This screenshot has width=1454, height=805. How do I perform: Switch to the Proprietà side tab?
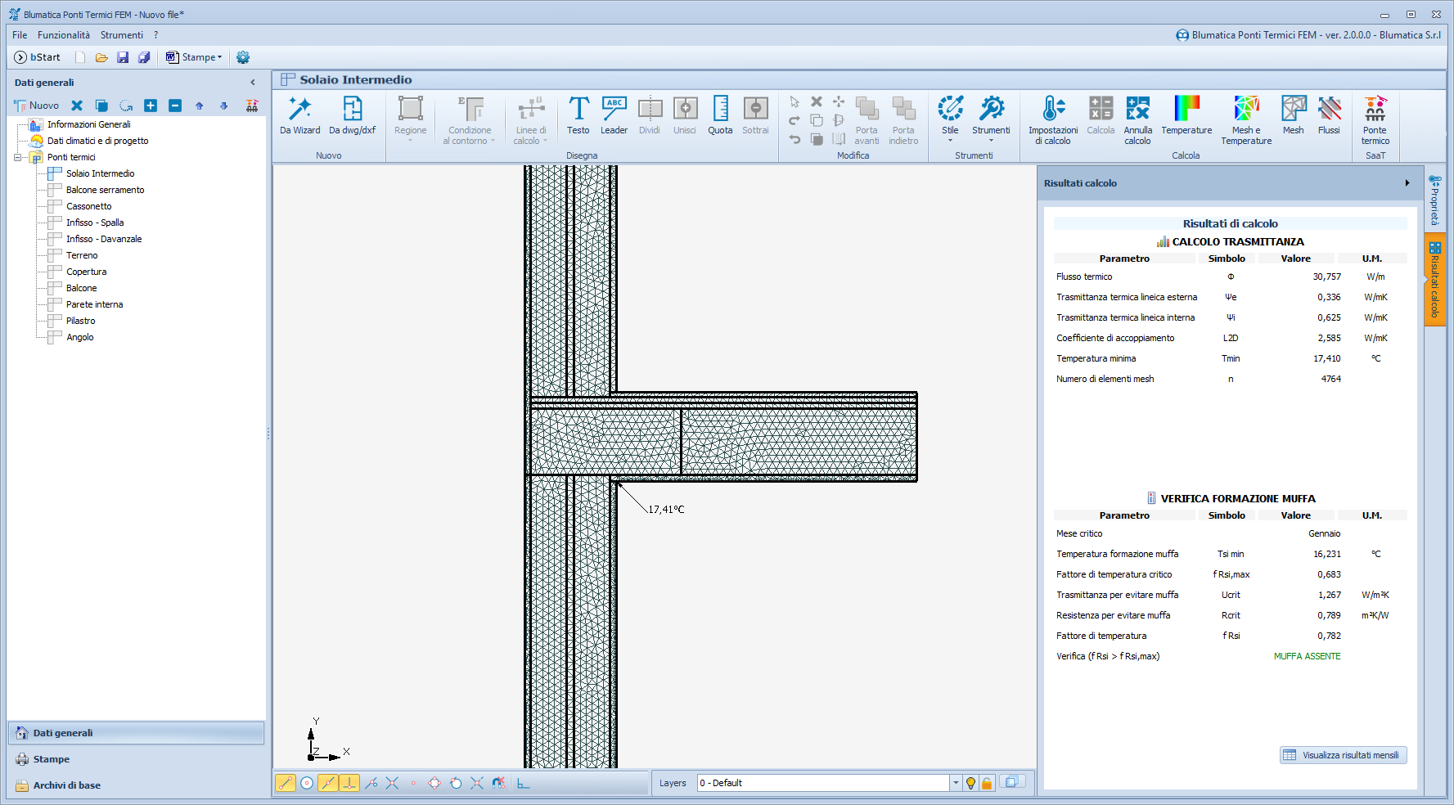1434,200
